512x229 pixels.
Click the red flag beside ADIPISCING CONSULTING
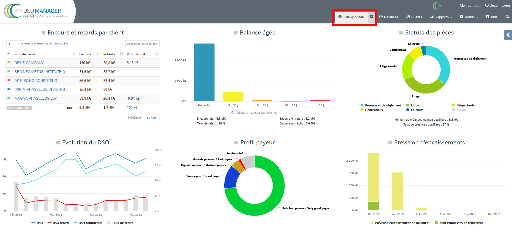(x=8, y=81)
